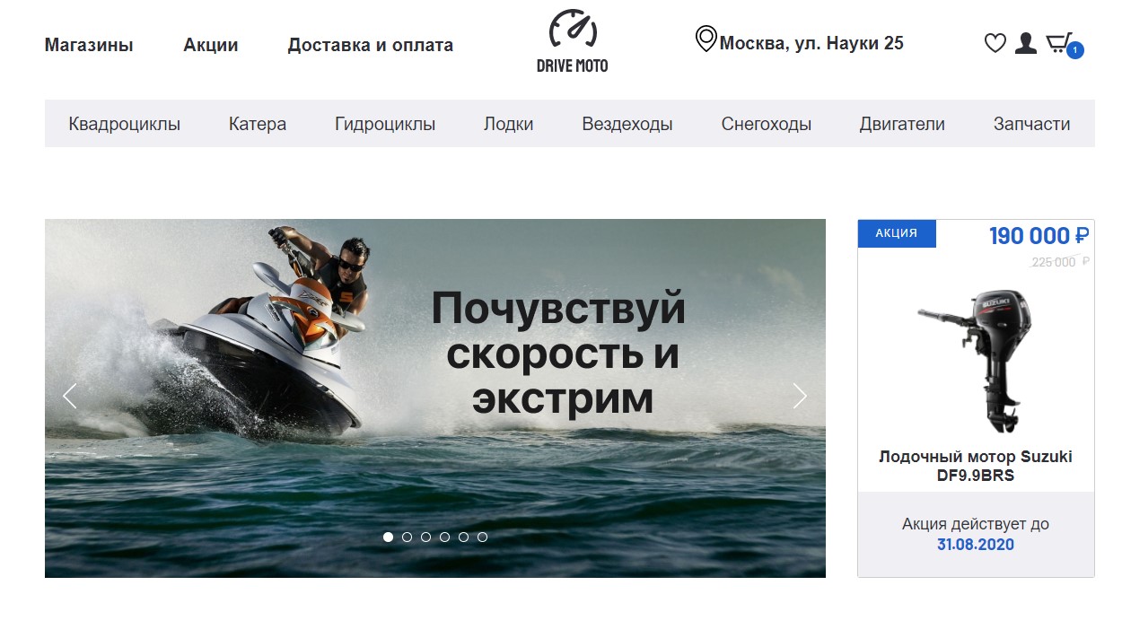This screenshot has width=1122, height=638.
Task: Click the Drive Moto speedometer logo
Action: tap(573, 40)
